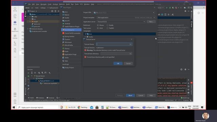Collapse Tomcat 9.0.53 node in Services

click(x=36, y=81)
